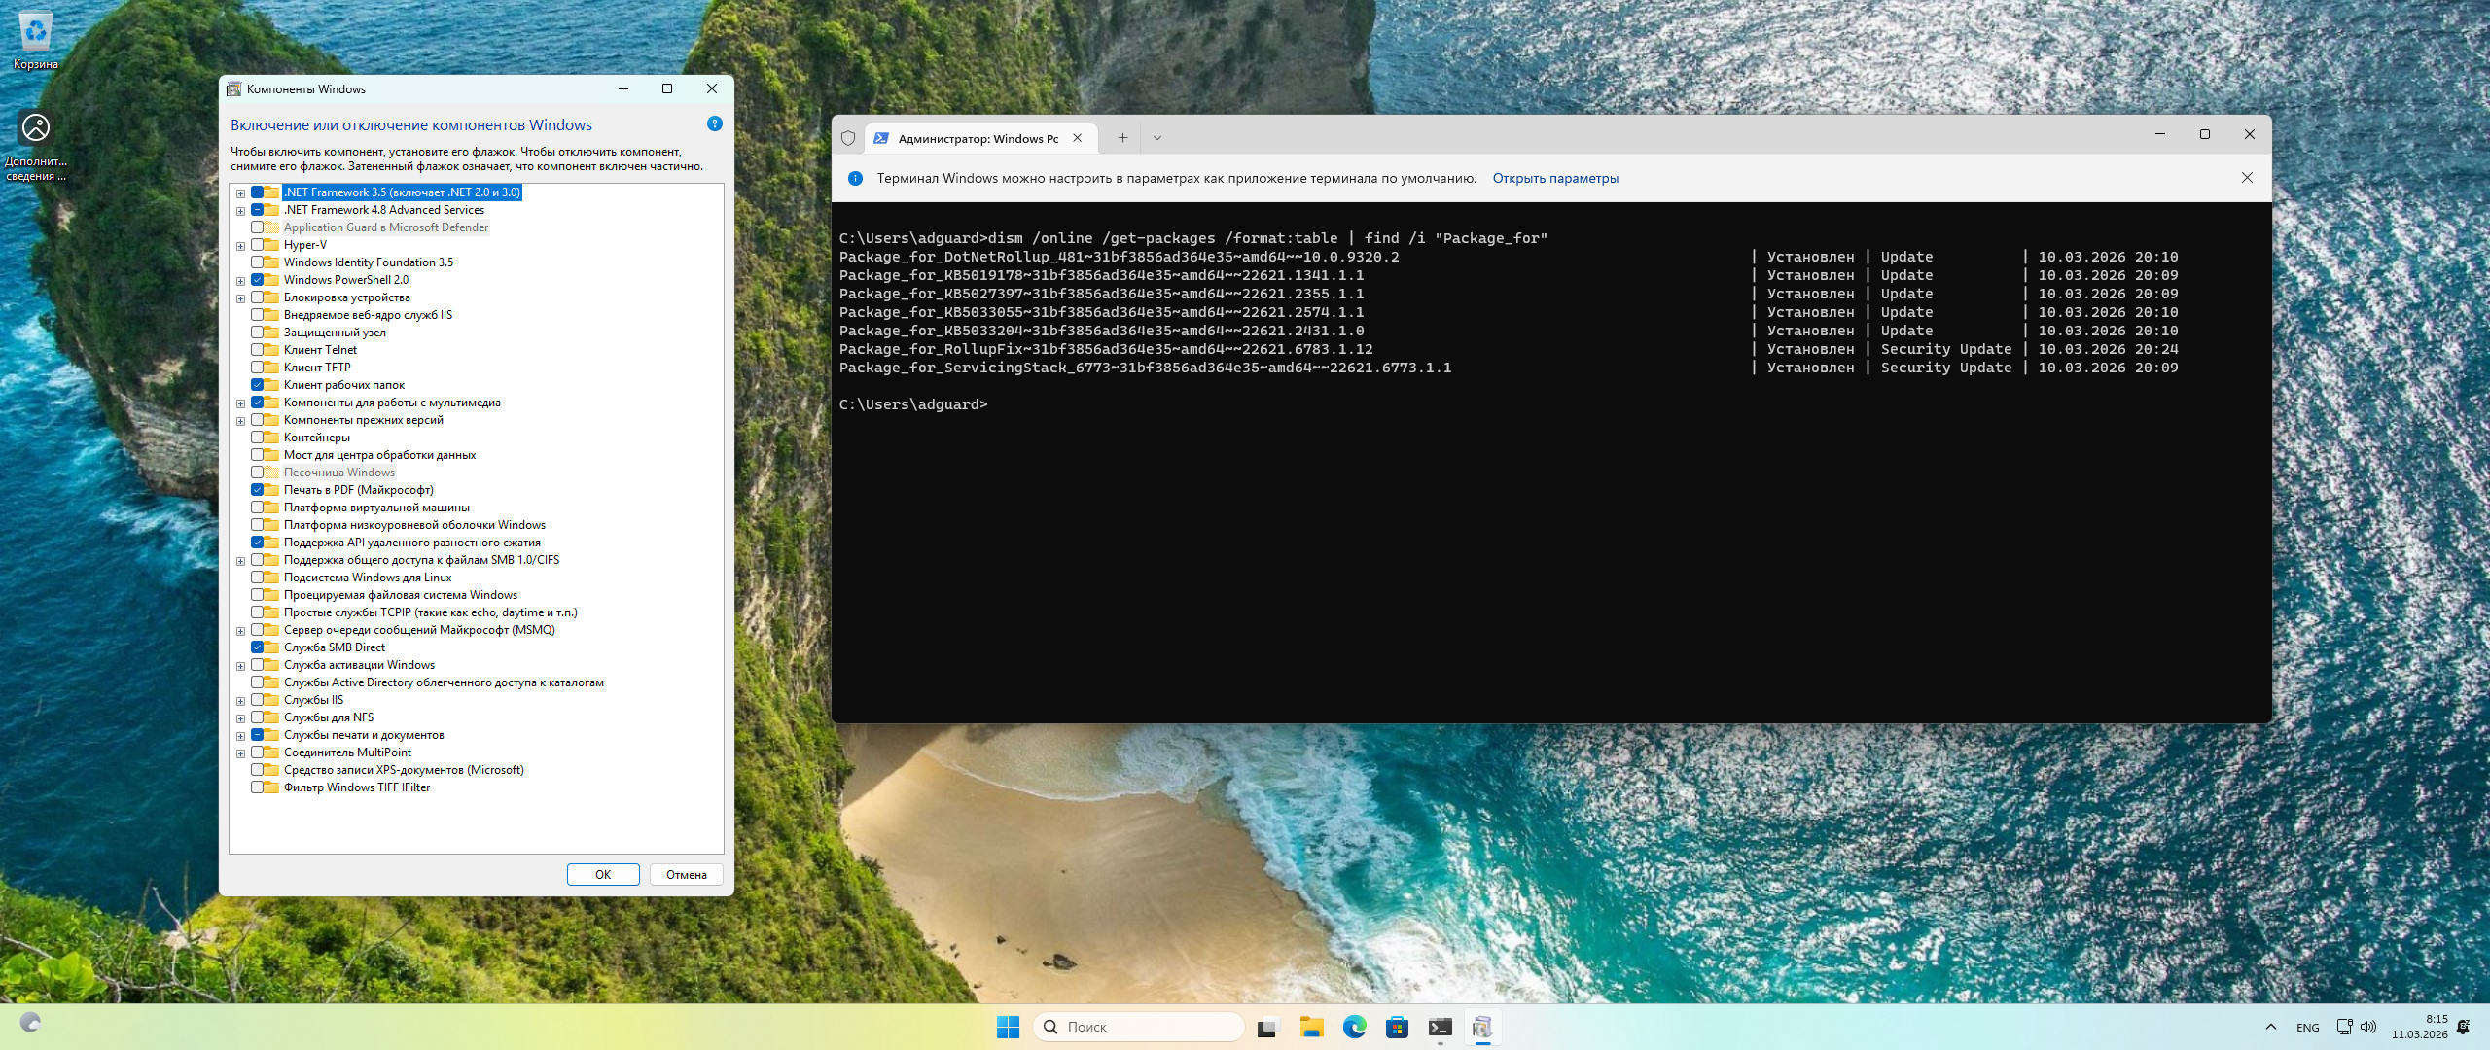Open Task View from taskbar
The width and height of the screenshot is (2490, 1050).
(1267, 1027)
